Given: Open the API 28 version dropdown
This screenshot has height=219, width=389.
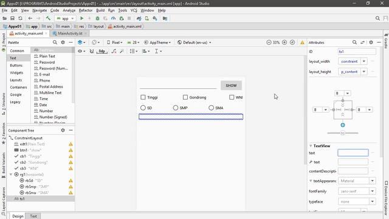Looking at the screenshot, I should 133,43.
